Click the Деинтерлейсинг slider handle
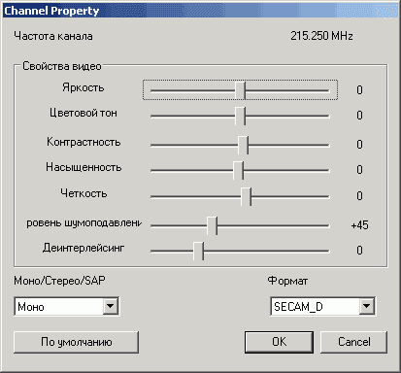 point(198,251)
